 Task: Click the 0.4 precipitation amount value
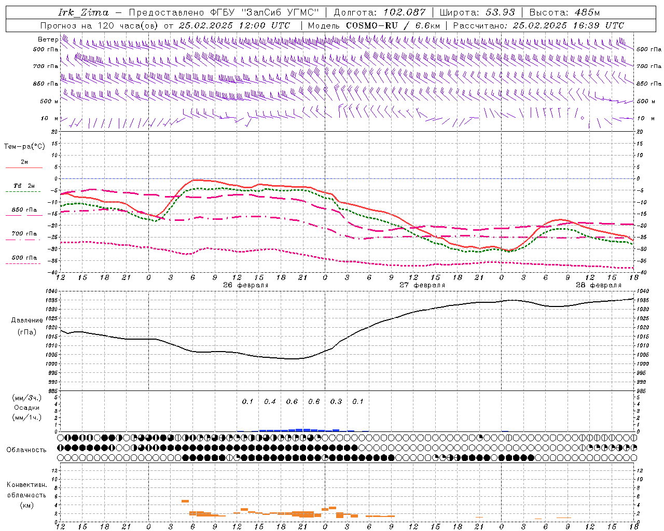point(270,402)
